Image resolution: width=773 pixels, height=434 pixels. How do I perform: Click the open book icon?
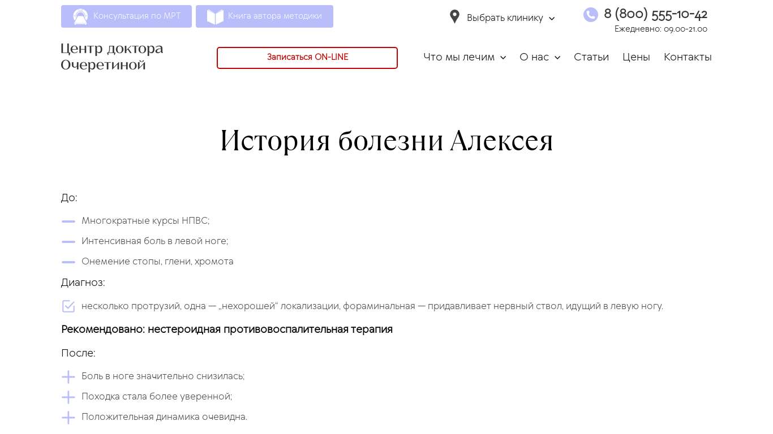tap(215, 16)
